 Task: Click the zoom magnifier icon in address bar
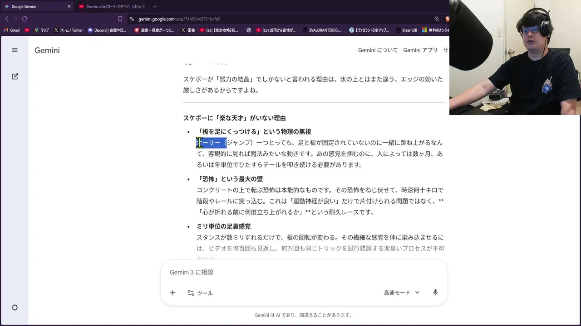[x=437, y=19]
